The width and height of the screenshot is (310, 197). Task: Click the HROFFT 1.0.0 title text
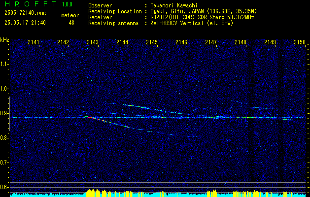click(x=38, y=4)
